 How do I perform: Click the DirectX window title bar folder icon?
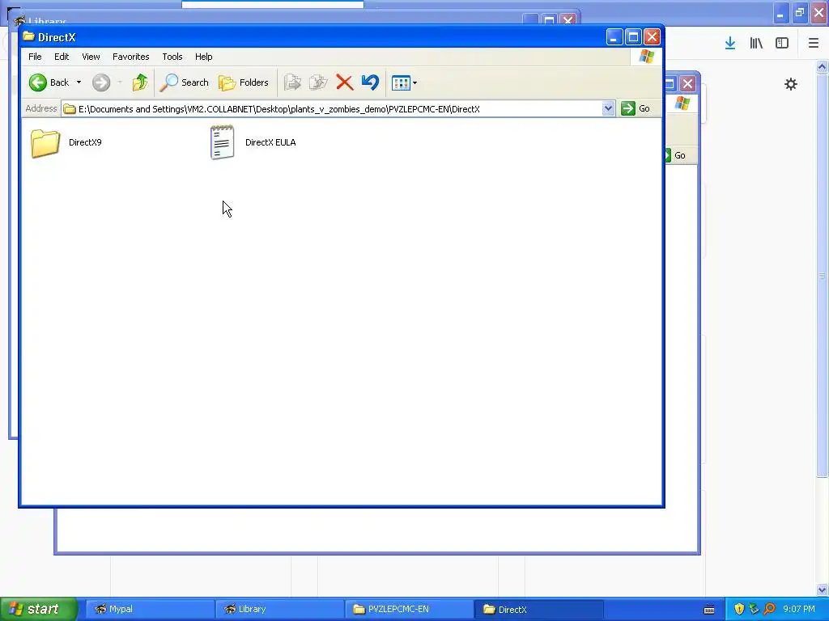point(28,37)
